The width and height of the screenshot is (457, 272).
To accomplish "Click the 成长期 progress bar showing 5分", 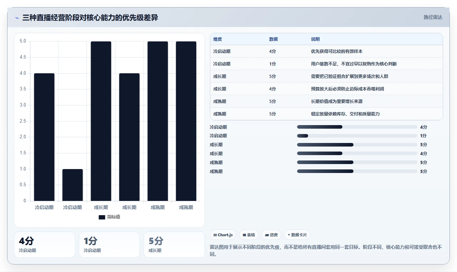I will pyautogui.click(x=357, y=145).
